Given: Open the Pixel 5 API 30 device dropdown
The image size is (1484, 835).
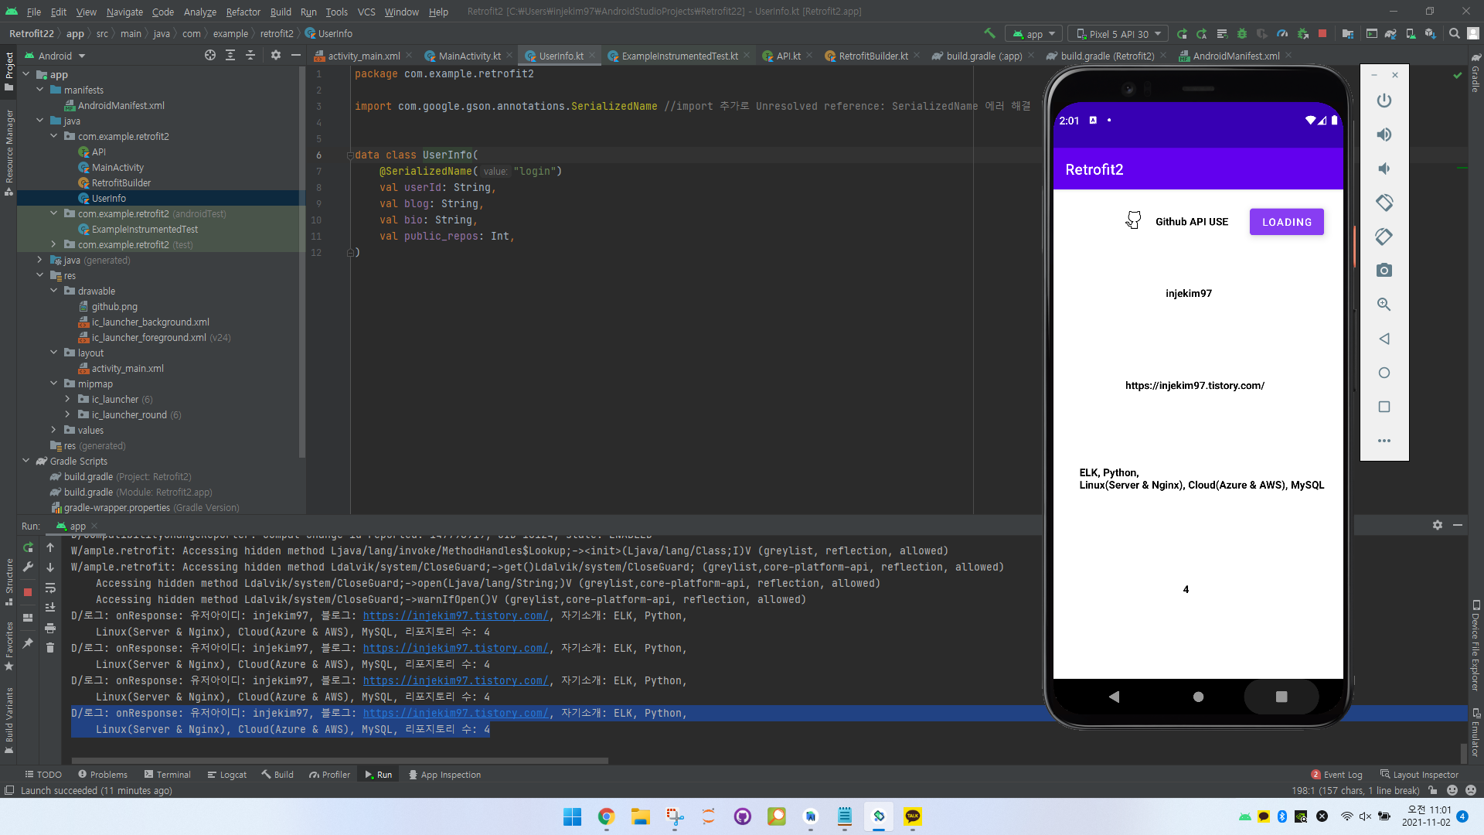Looking at the screenshot, I should [1118, 34].
